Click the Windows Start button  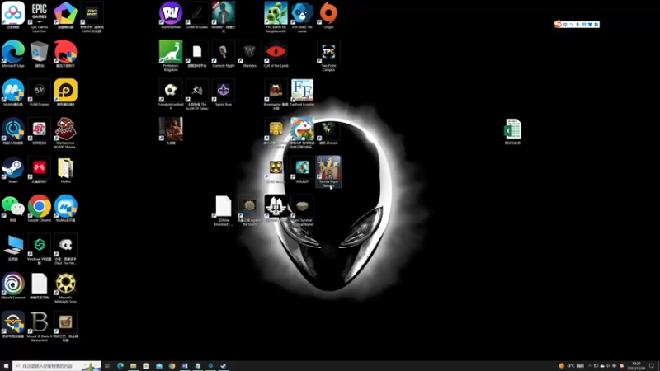pos(6,366)
